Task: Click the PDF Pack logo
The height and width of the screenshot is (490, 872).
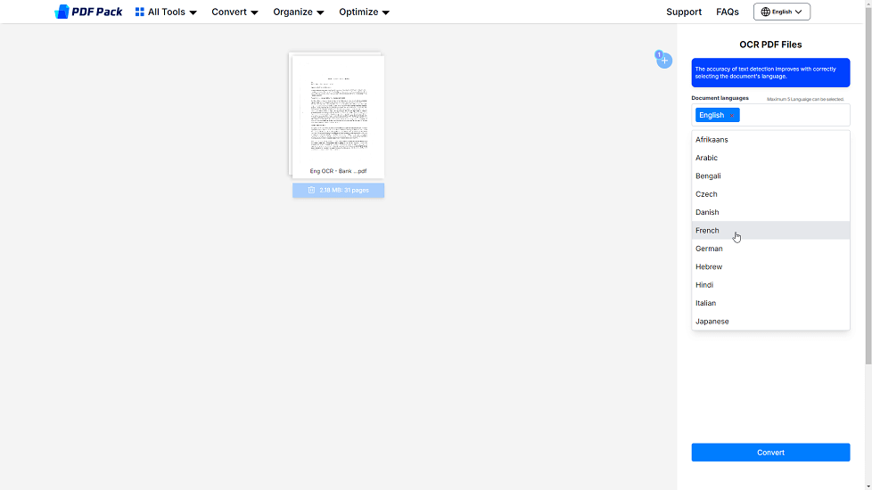Action: point(88,12)
